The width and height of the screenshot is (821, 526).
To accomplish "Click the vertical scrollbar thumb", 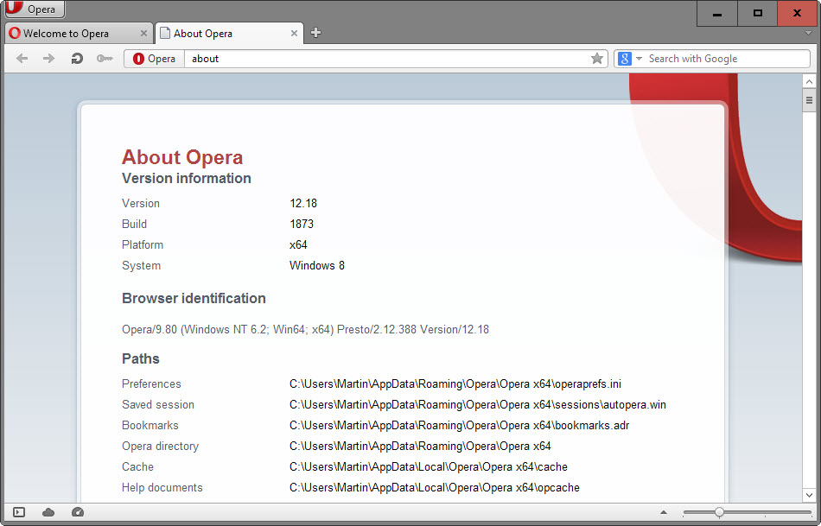I will [809, 100].
